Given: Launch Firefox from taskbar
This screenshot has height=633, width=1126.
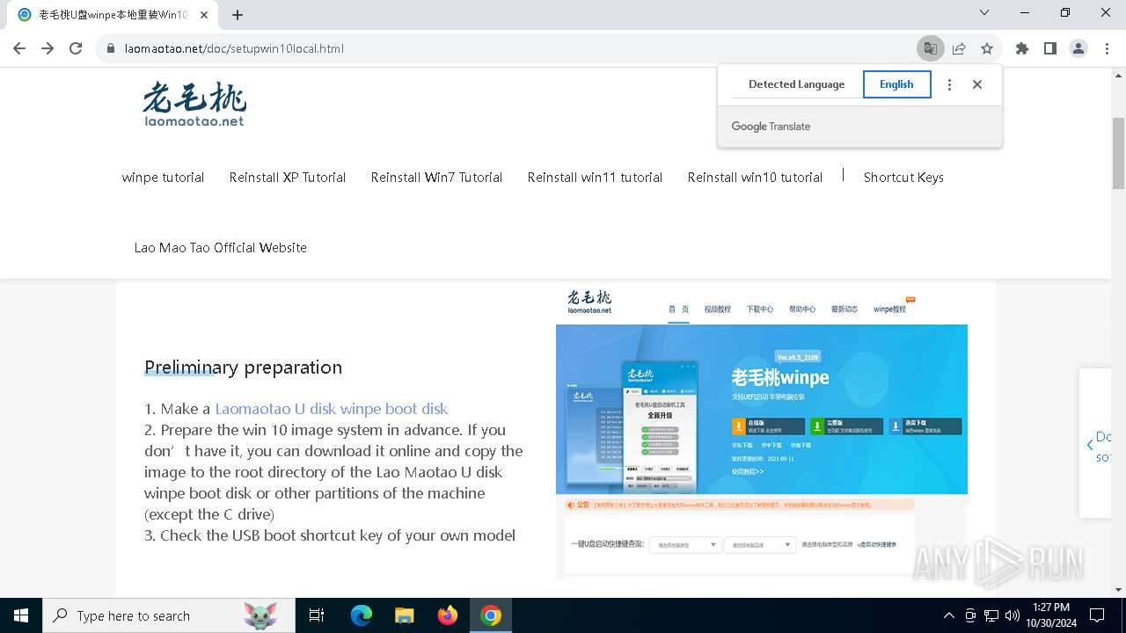Looking at the screenshot, I should coord(448,615).
